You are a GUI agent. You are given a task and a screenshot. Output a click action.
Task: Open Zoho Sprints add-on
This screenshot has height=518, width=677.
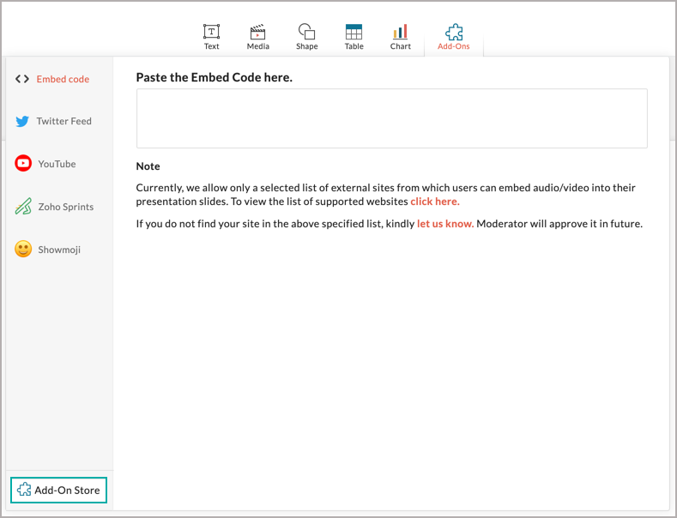click(59, 207)
